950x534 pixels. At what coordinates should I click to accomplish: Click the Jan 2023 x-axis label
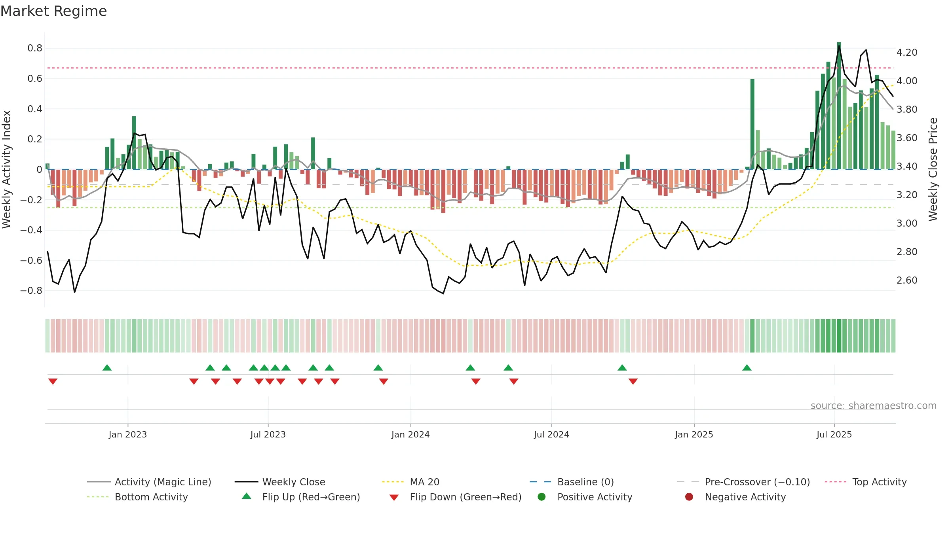128,434
